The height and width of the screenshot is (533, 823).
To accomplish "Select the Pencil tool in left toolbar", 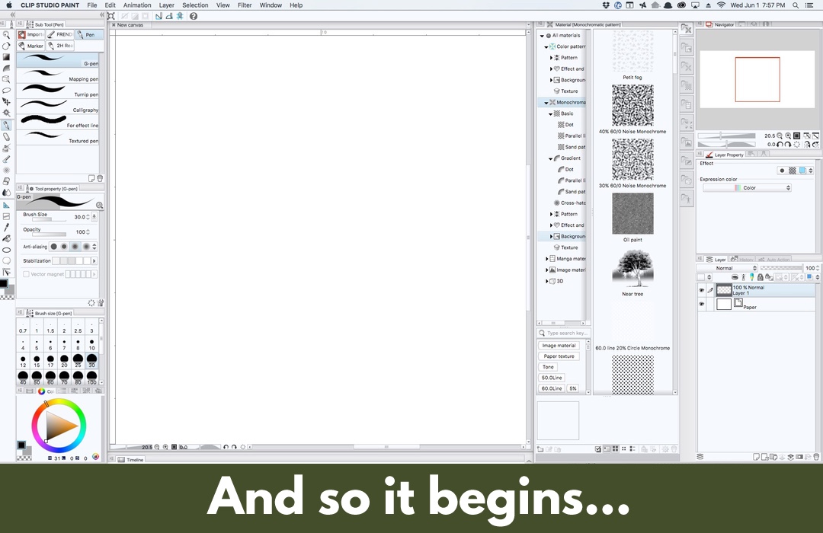I will 6,137.
